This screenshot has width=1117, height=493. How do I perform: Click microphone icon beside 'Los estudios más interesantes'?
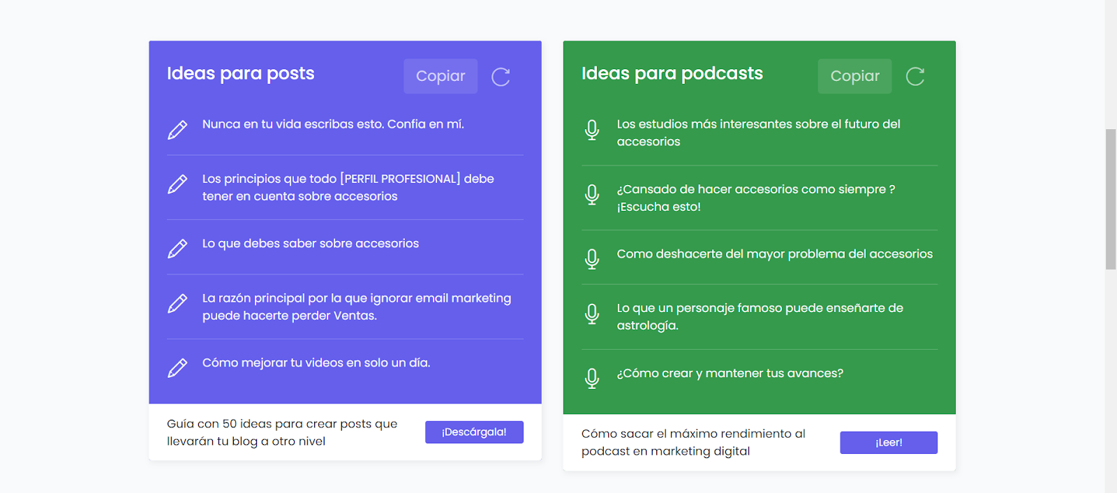592,130
